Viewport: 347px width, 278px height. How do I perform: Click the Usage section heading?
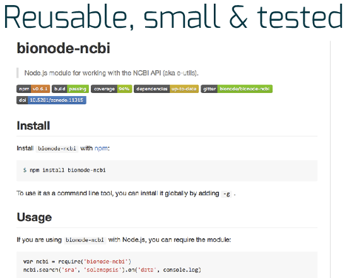point(34,217)
